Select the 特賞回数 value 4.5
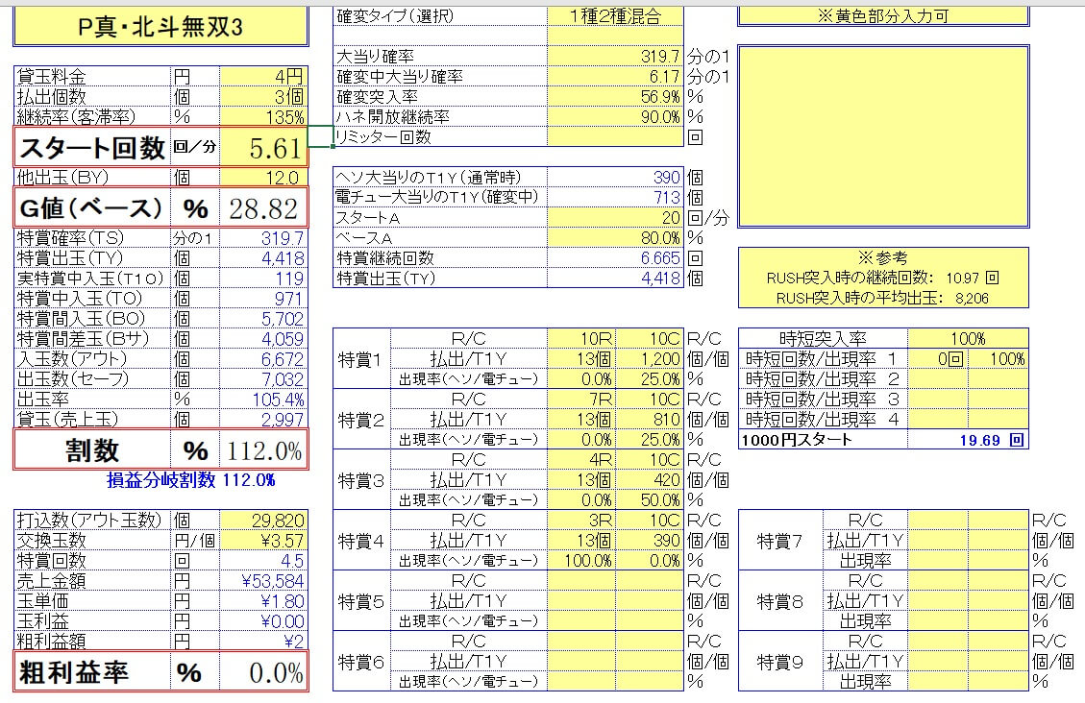Viewport: 1085px width, 703px height. (x=263, y=561)
